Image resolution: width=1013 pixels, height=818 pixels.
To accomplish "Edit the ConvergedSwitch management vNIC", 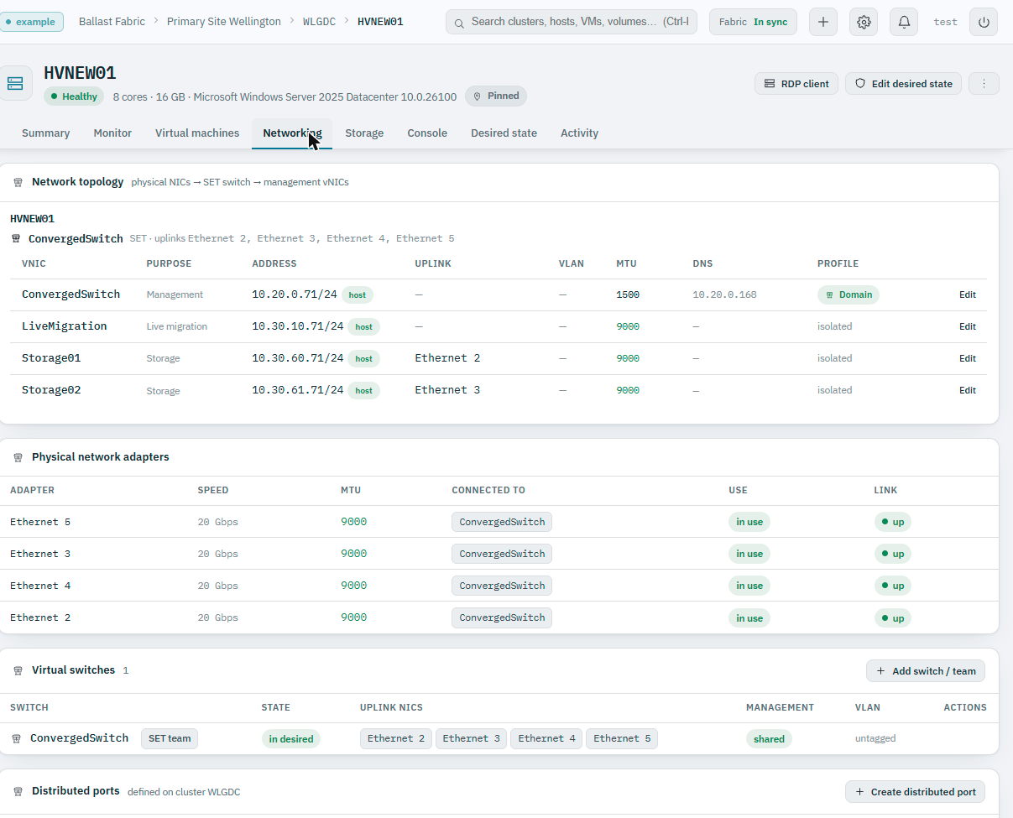I will 968,294.
